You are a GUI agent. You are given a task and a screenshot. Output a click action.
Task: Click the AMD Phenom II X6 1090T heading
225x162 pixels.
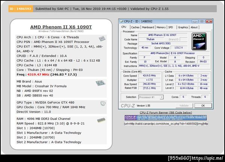coord(61,27)
